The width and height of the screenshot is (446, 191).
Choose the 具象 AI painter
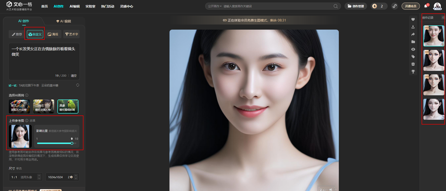(x=68, y=106)
